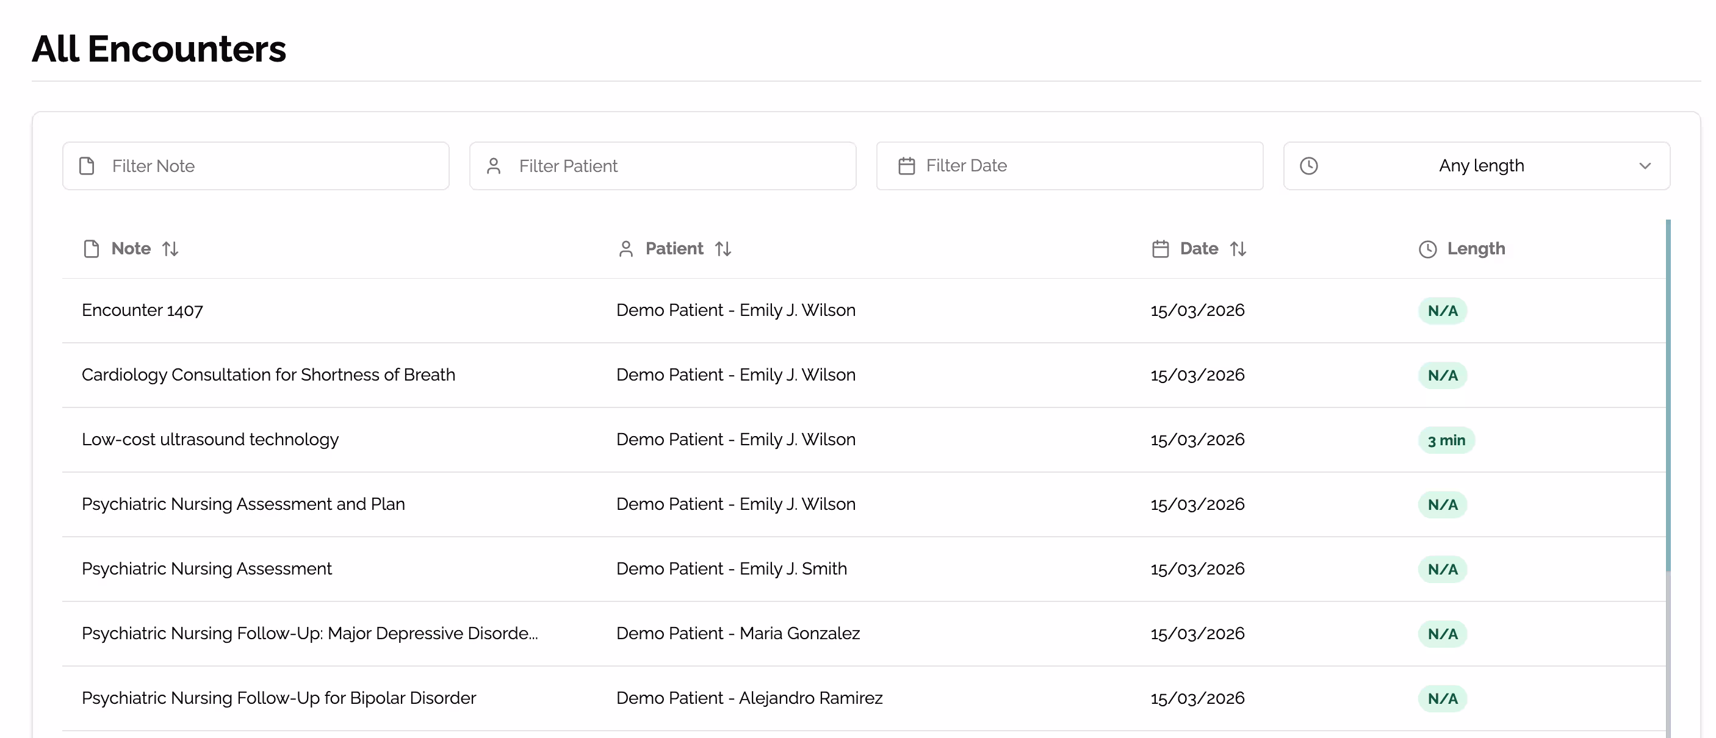Click the clock icon in length filter
Viewport: 1716px width, 738px height.
coord(1309,166)
